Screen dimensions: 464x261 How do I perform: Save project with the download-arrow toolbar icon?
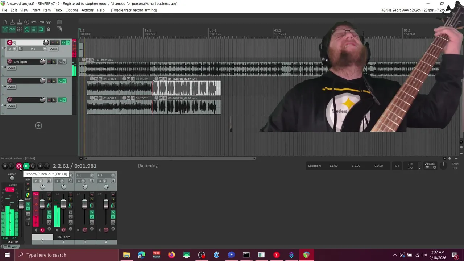pyautogui.click(x=20, y=22)
